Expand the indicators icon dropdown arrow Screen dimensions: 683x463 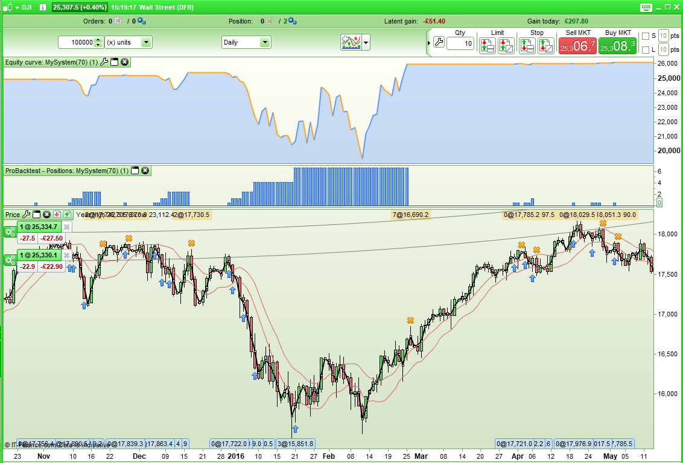366,43
